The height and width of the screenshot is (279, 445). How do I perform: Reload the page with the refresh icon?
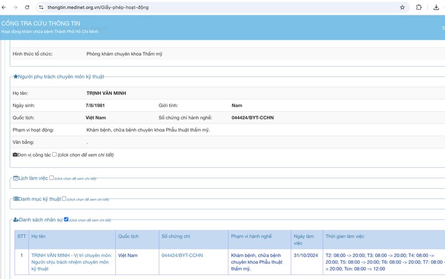27,8
